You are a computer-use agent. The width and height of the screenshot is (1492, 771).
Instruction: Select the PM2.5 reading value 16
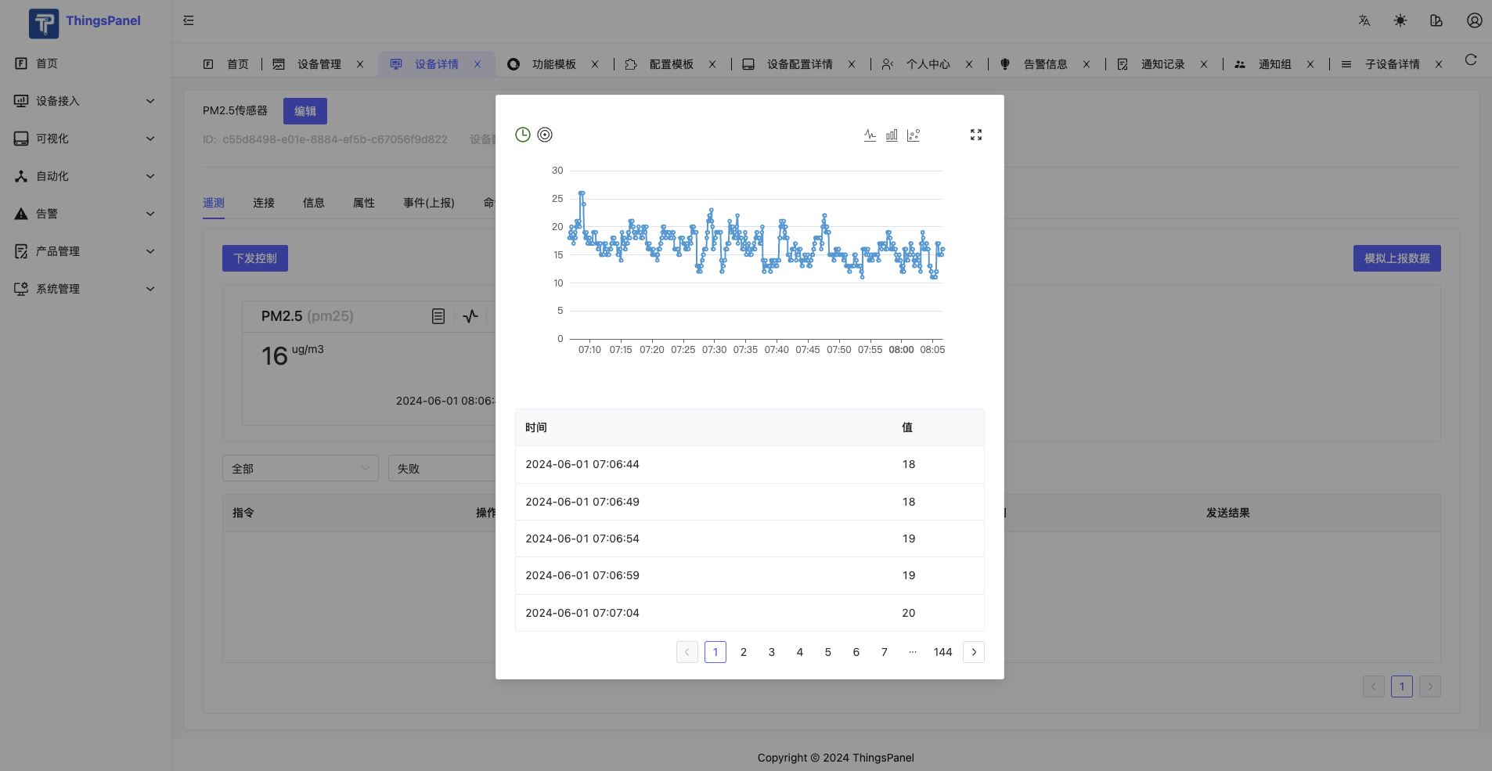tap(275, 356)
